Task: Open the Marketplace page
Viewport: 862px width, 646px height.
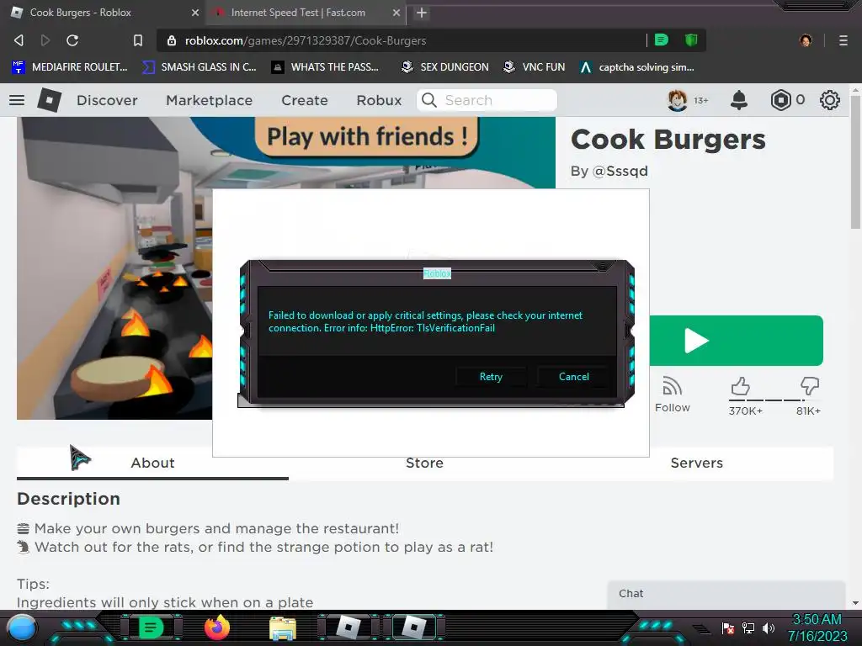Action: coord(209,100)
